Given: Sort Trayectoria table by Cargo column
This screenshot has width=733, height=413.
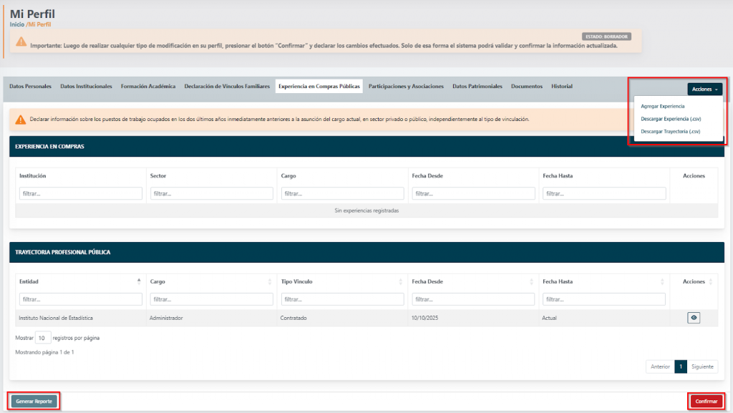Looking at the screenshot, I should [x=270, y=281].
